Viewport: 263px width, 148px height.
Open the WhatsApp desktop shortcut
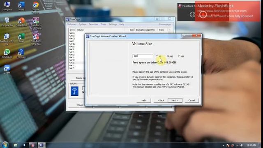point(7,53)
